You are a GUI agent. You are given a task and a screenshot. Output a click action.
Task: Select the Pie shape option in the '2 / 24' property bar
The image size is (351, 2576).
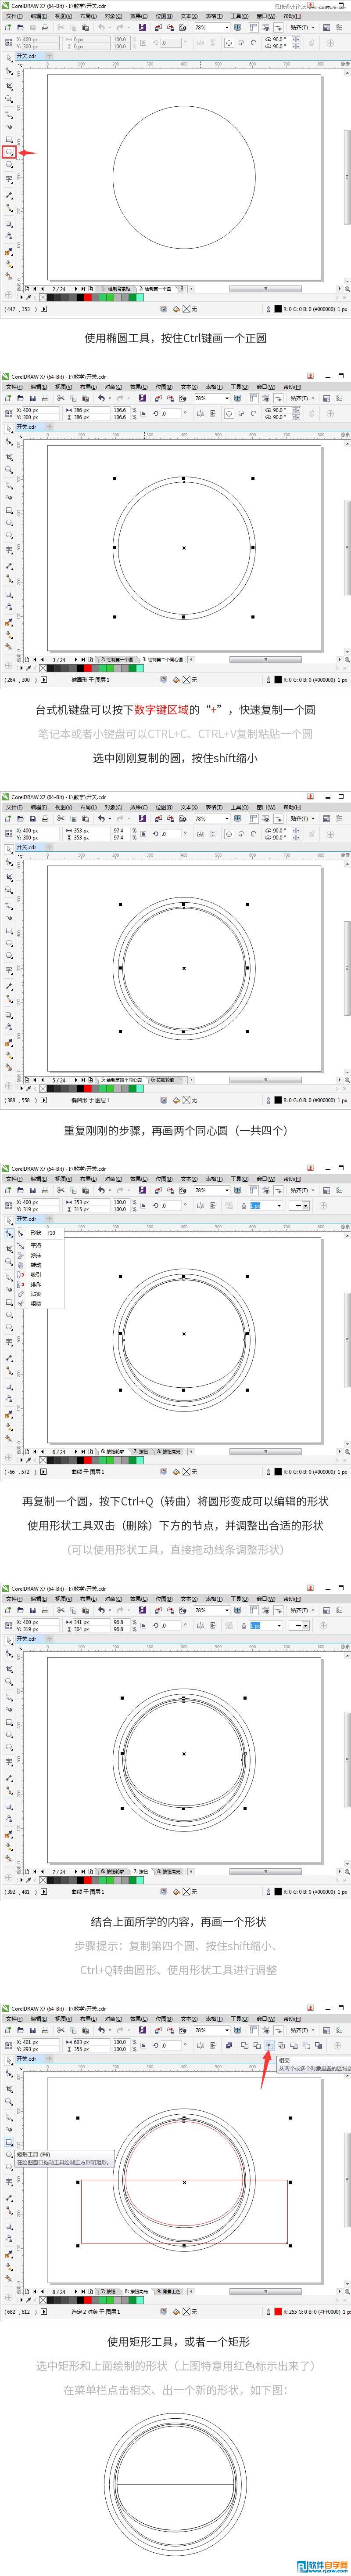pos(241,44)
